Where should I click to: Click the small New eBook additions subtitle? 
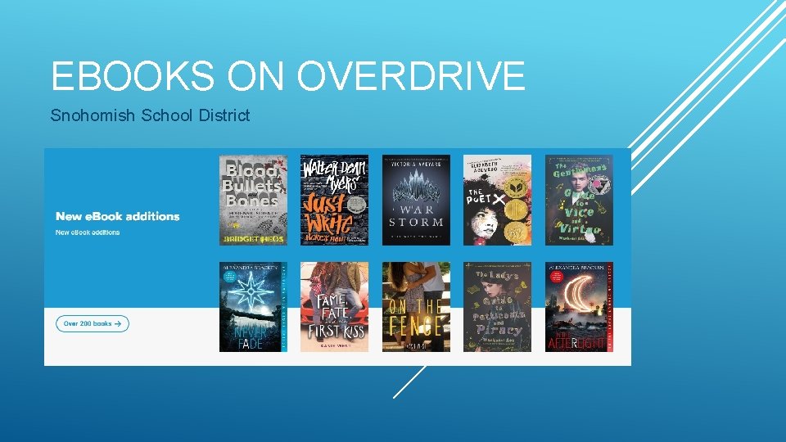[88, 232]
